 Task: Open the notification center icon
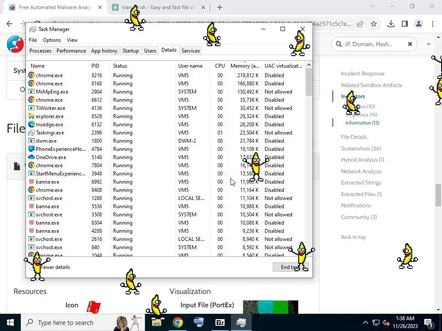pyautogui.click(x=429, y=322)
